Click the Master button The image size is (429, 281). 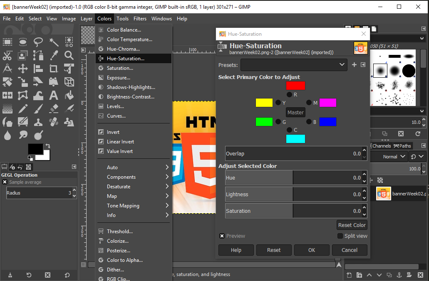[295, 112]
